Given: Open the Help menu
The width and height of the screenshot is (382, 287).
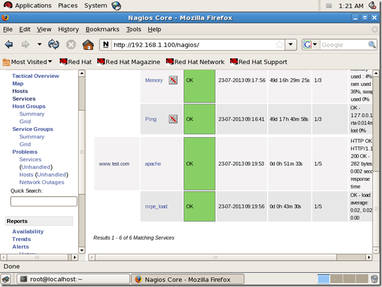Looking at the screenshot, I should (154, 30).
